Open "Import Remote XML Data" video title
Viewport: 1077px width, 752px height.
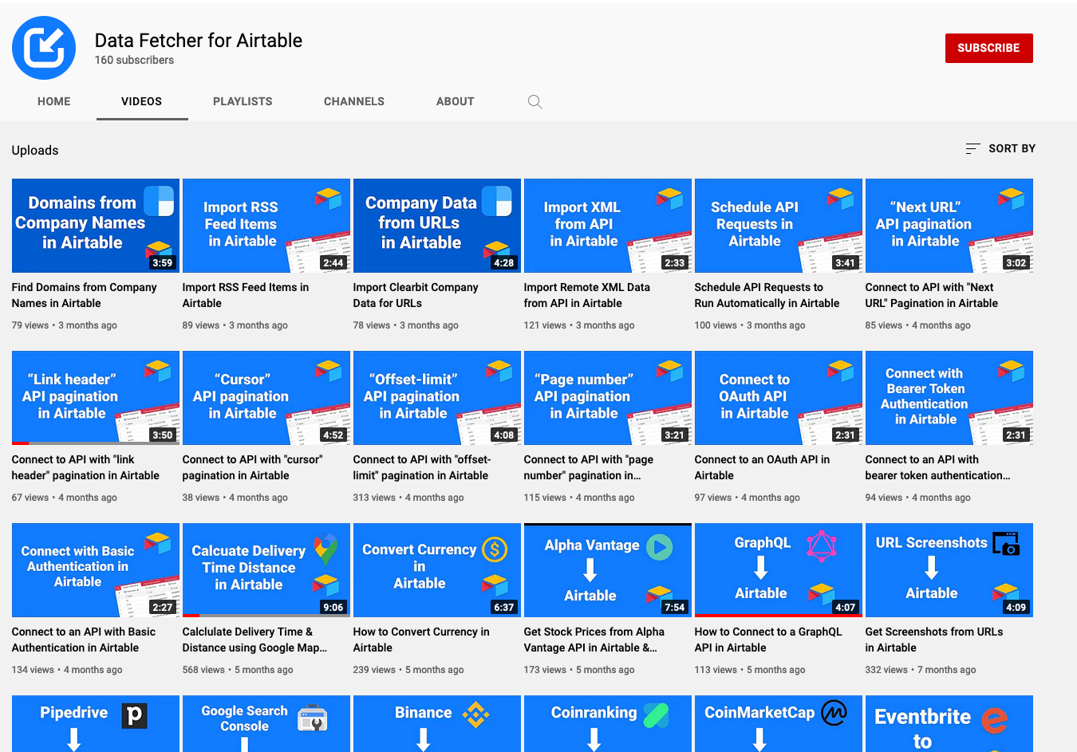click(x=587, y=295)
